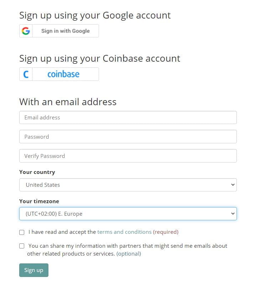This screenshot has height=293, width=265.
Task: Click into the Password field
Action: click(128, 137)
